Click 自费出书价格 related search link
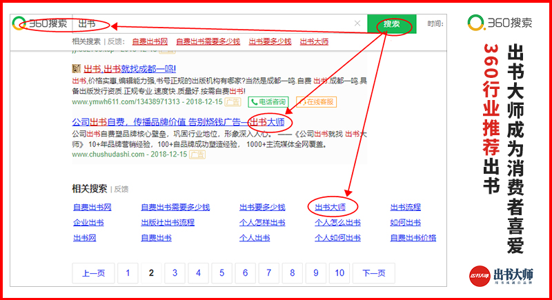The width and height of the screenshot is (552, 300). [x=413, y=238]
